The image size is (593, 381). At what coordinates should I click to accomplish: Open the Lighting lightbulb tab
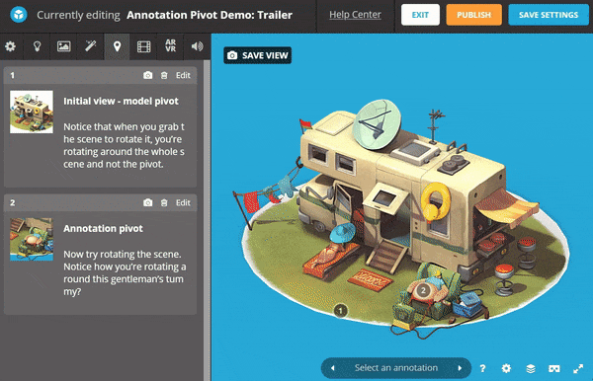(x=37, y=46)
